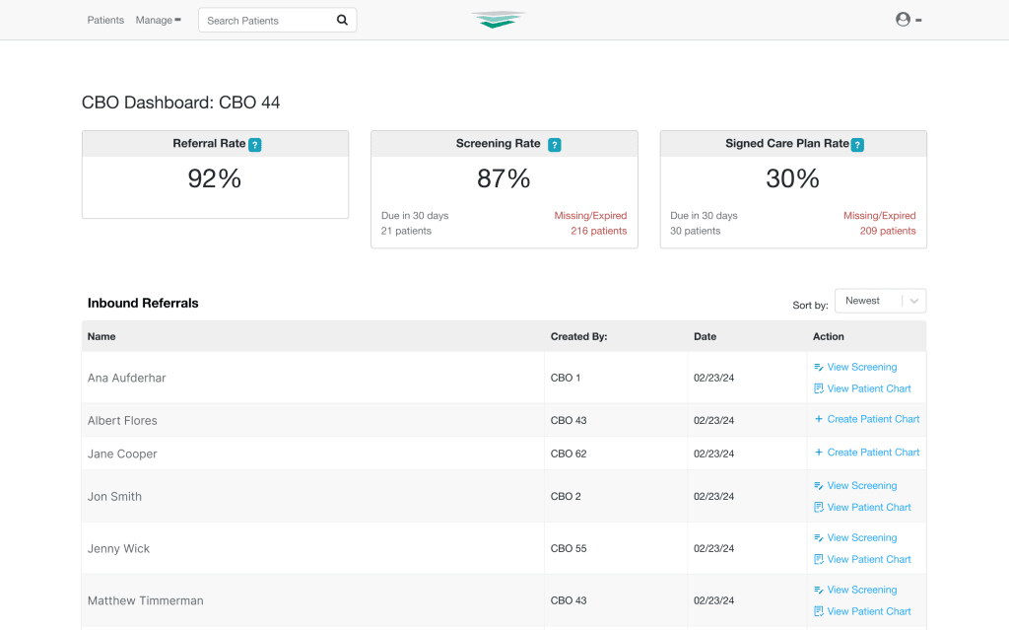1009x630 pixels.
Task: Click screening icon for Ana Aufderhar
Action: tap(819, 367)
